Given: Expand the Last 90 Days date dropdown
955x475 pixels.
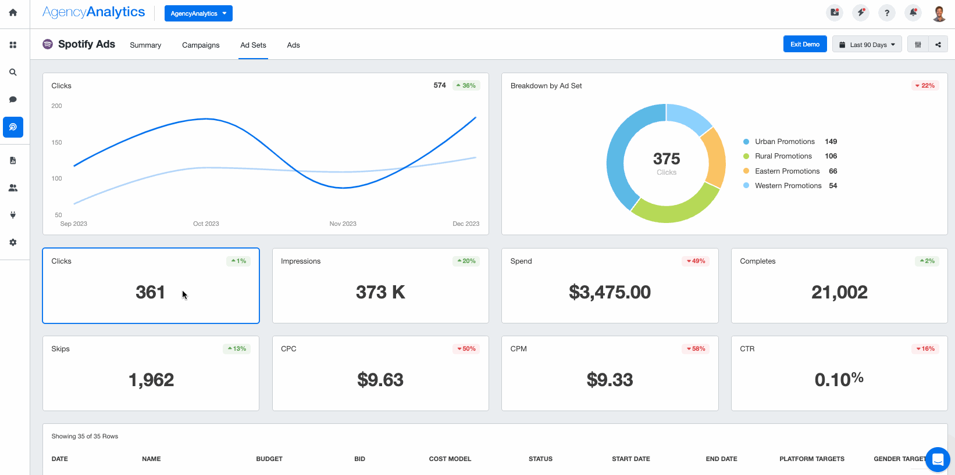Looking at the screenshot, I should tap(867, 45).
